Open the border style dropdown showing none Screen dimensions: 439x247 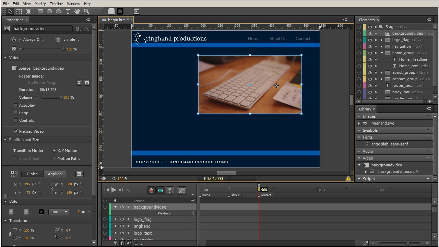tap(58, 212)
